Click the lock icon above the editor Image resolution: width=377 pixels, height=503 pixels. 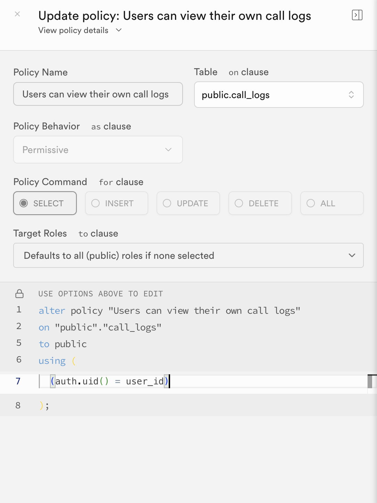click(19, 294)
